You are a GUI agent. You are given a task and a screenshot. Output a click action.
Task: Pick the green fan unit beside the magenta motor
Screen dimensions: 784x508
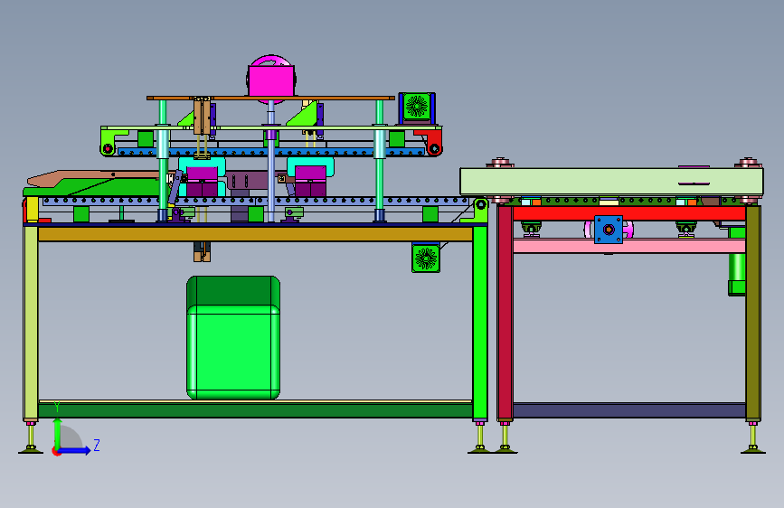[x=417, y=107]
